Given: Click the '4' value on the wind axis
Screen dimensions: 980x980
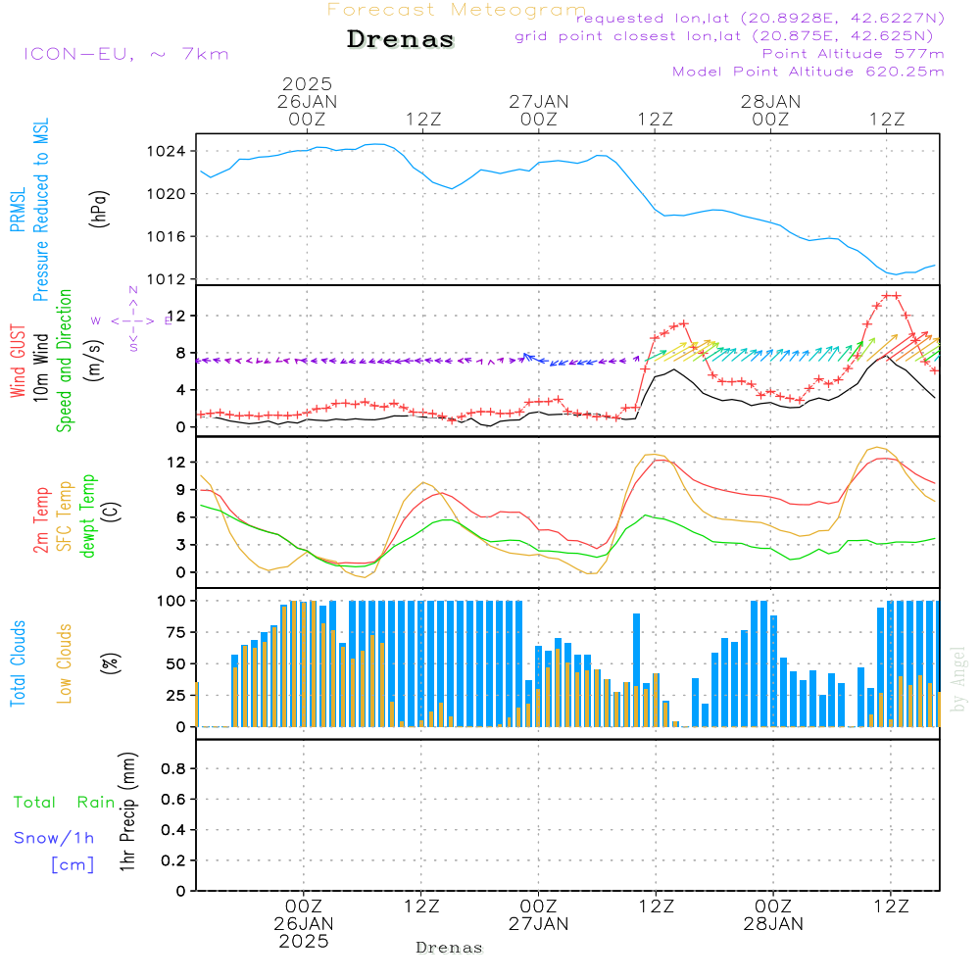Looking at the screenshot, I should point(180,390).
